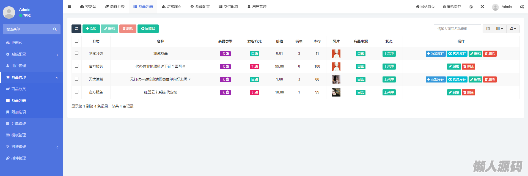Click the dark refresh table button
Viewport: 528px width, 176px height.
tap(76, 29)
